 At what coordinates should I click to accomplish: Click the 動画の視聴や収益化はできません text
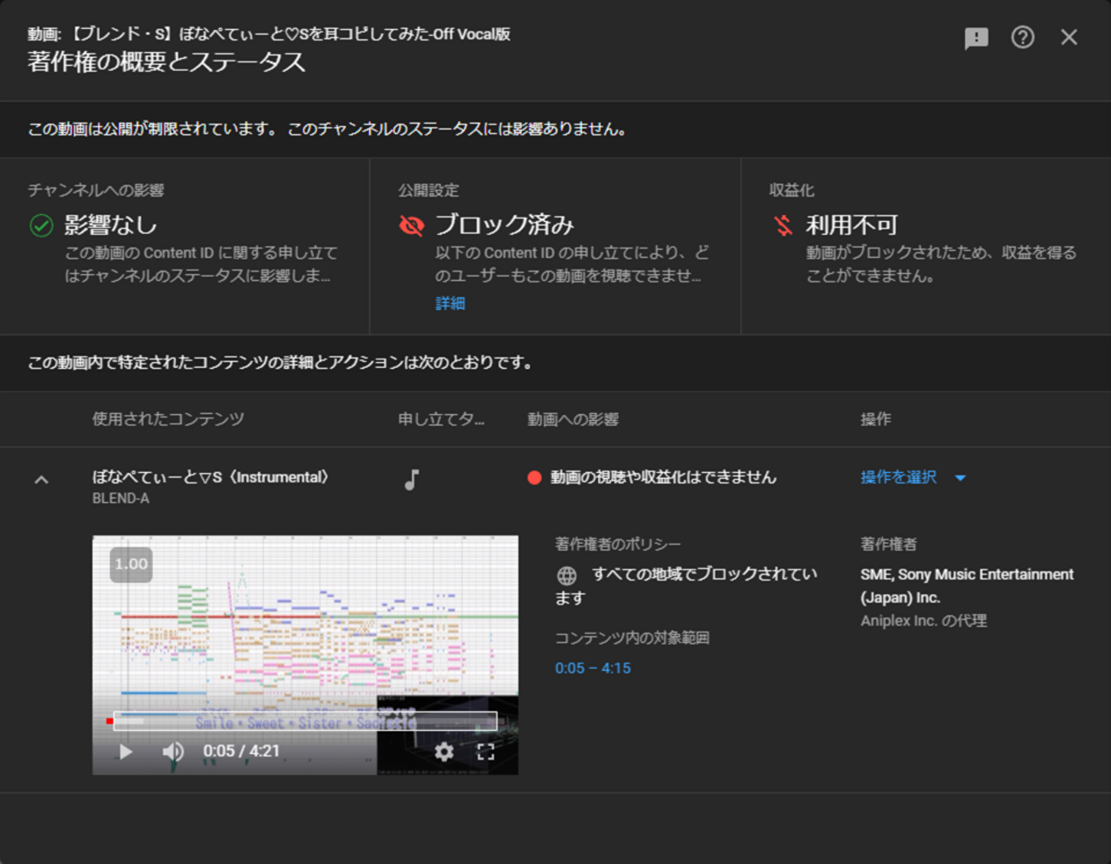point(663,477)
